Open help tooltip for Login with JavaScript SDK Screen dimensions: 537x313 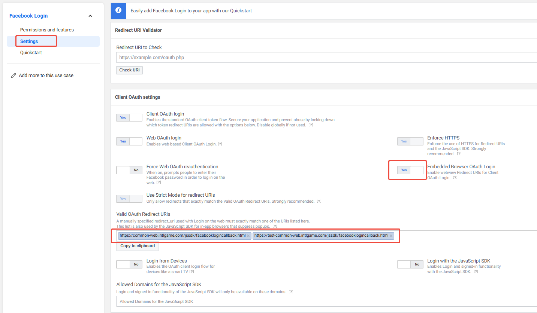click(476, 271)
